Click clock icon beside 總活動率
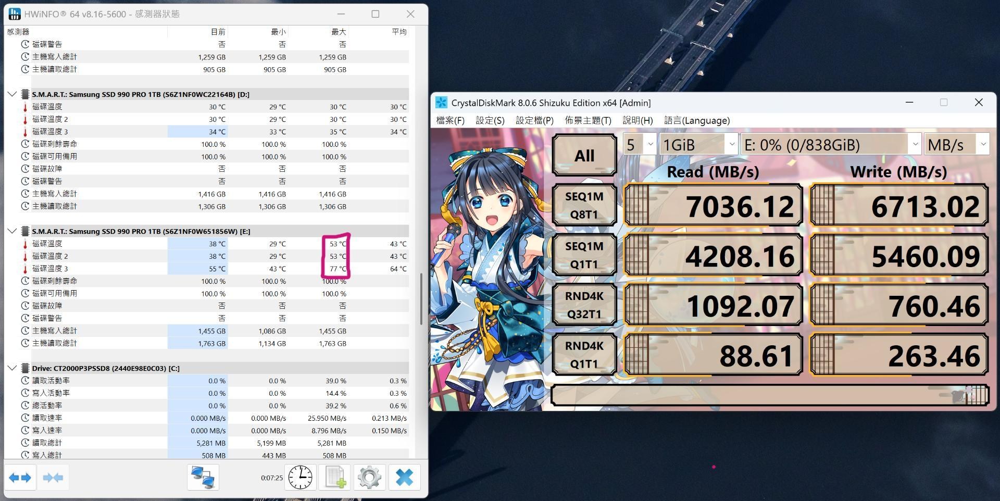 (x=25, y=406)
